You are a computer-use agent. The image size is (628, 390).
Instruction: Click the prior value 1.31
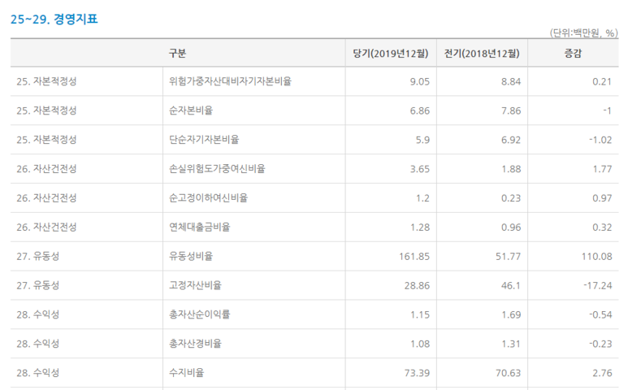click(511, 344)
